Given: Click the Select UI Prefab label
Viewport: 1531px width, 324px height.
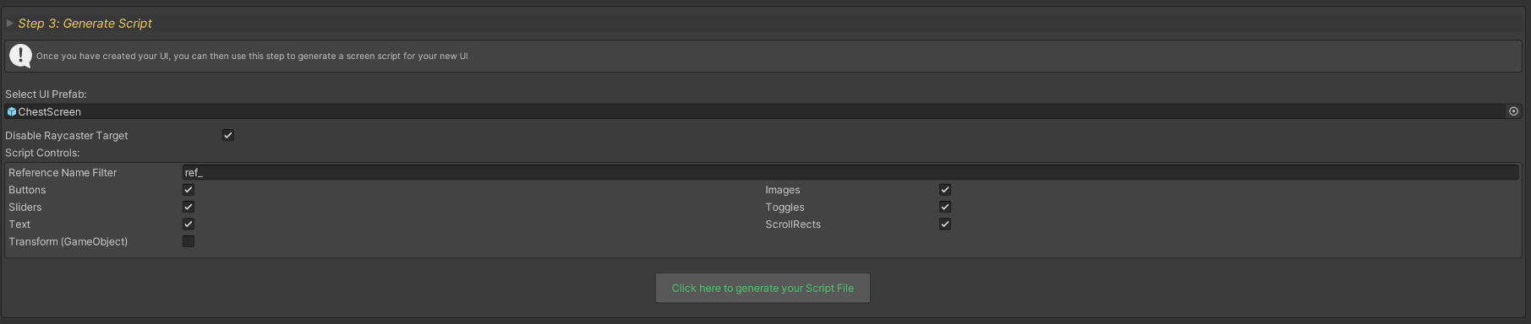Looking at the screenshot, I should 46,94.
